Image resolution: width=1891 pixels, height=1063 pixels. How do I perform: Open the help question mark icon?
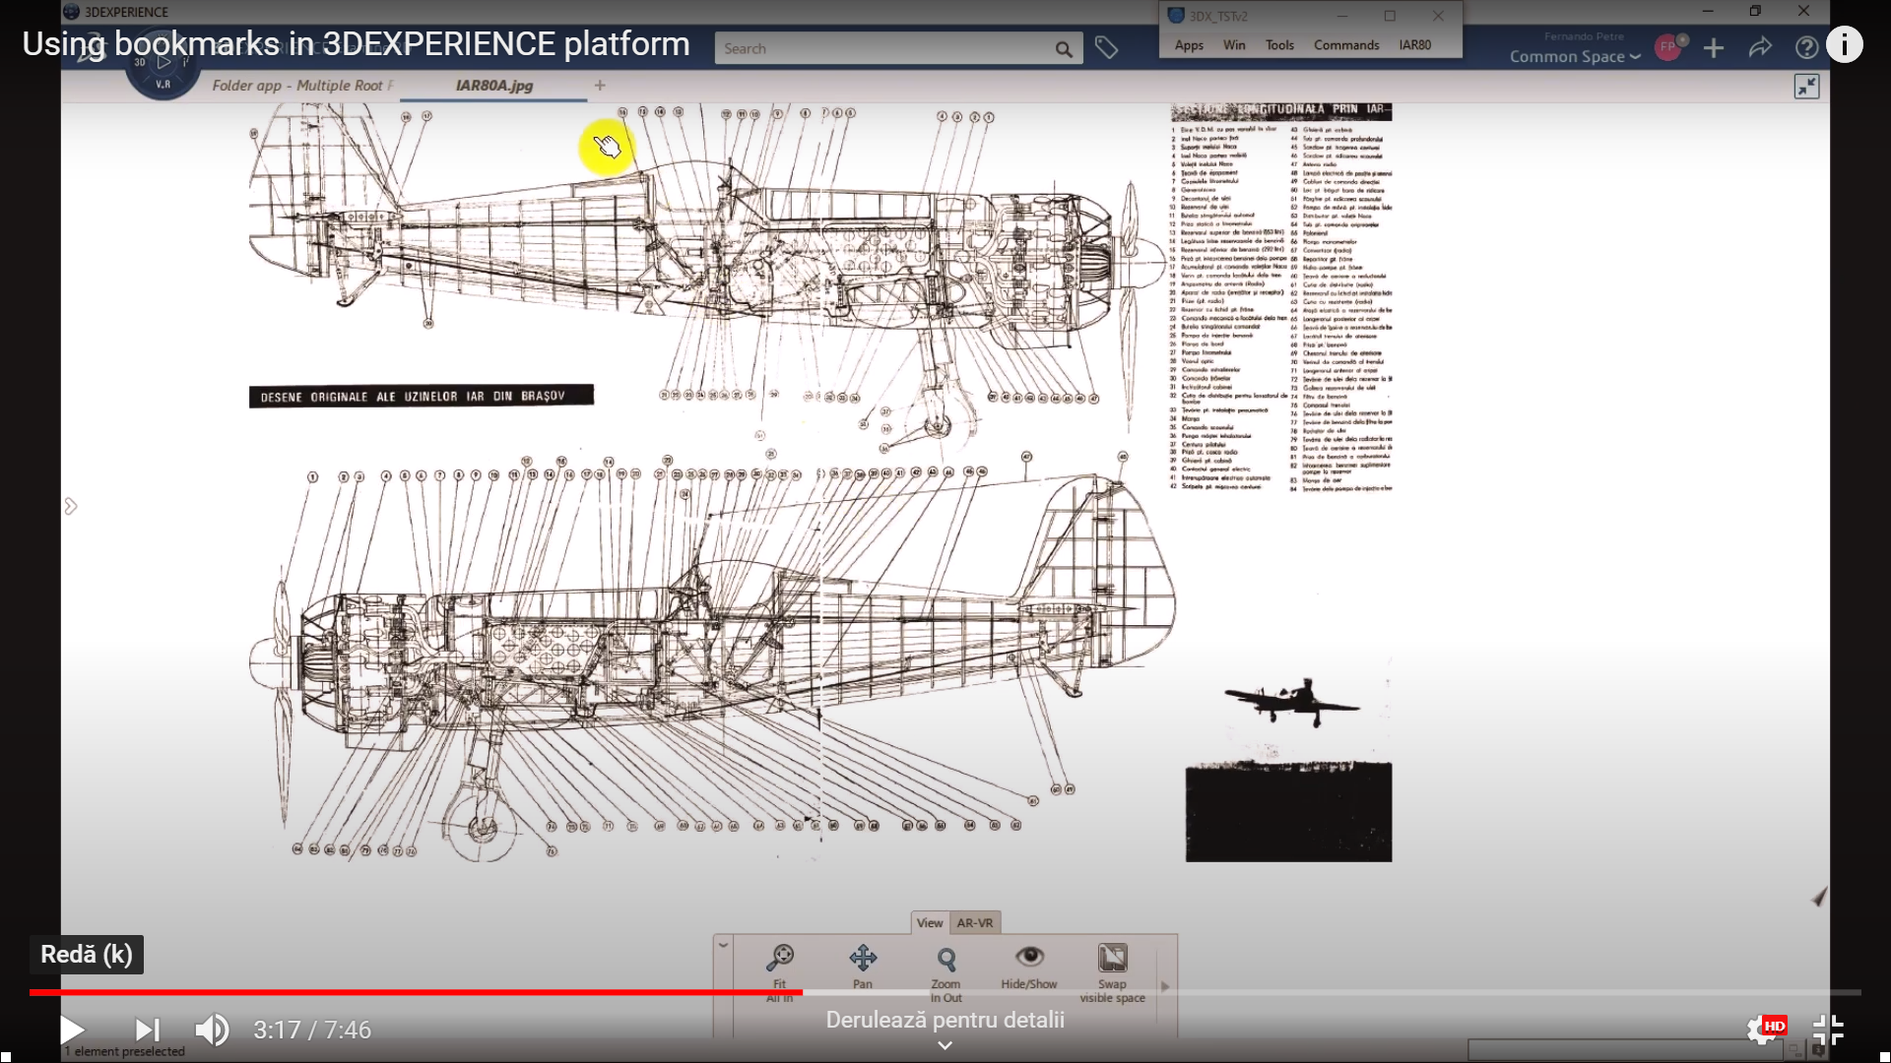point(1806,48)
